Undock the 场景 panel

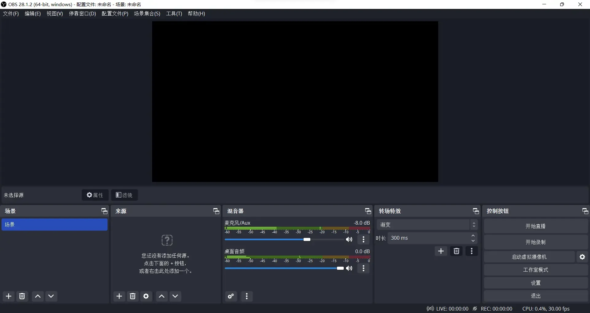[x=104, y=211]
